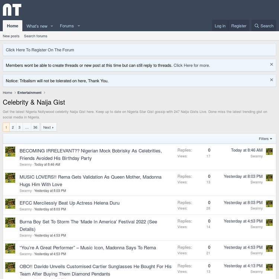Click small last-poster avatar on Rema Validation row
The height and width of the screenshot is (279, 279).
coord(269,178)
